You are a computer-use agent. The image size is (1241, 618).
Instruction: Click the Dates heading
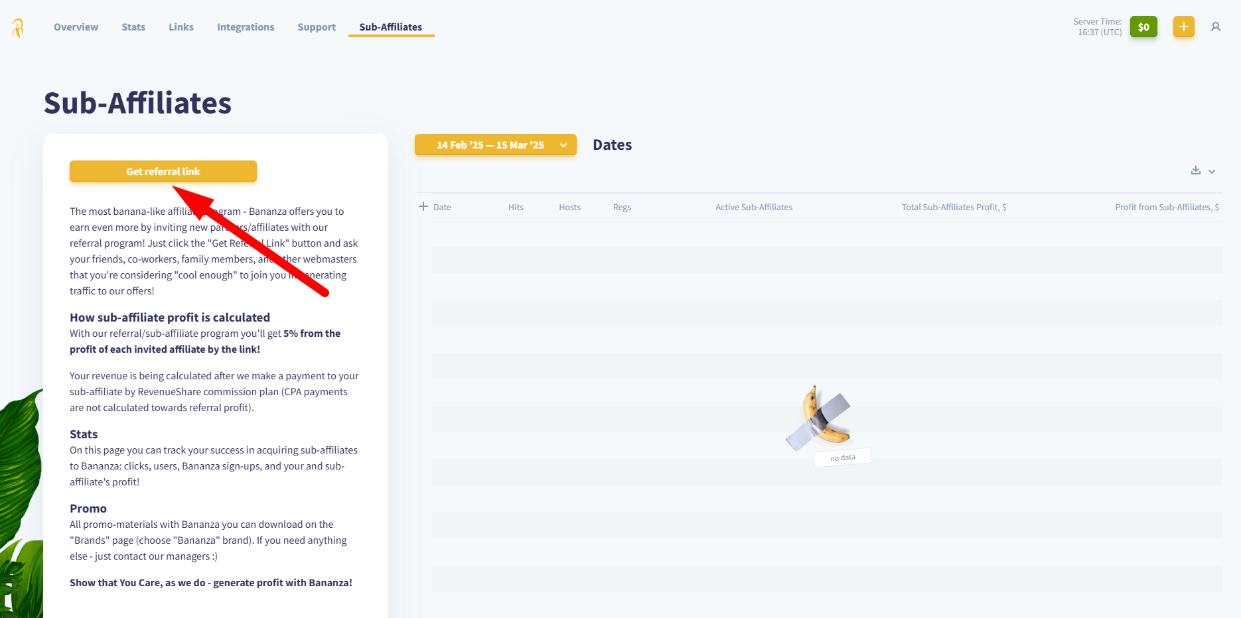point(612,145)
